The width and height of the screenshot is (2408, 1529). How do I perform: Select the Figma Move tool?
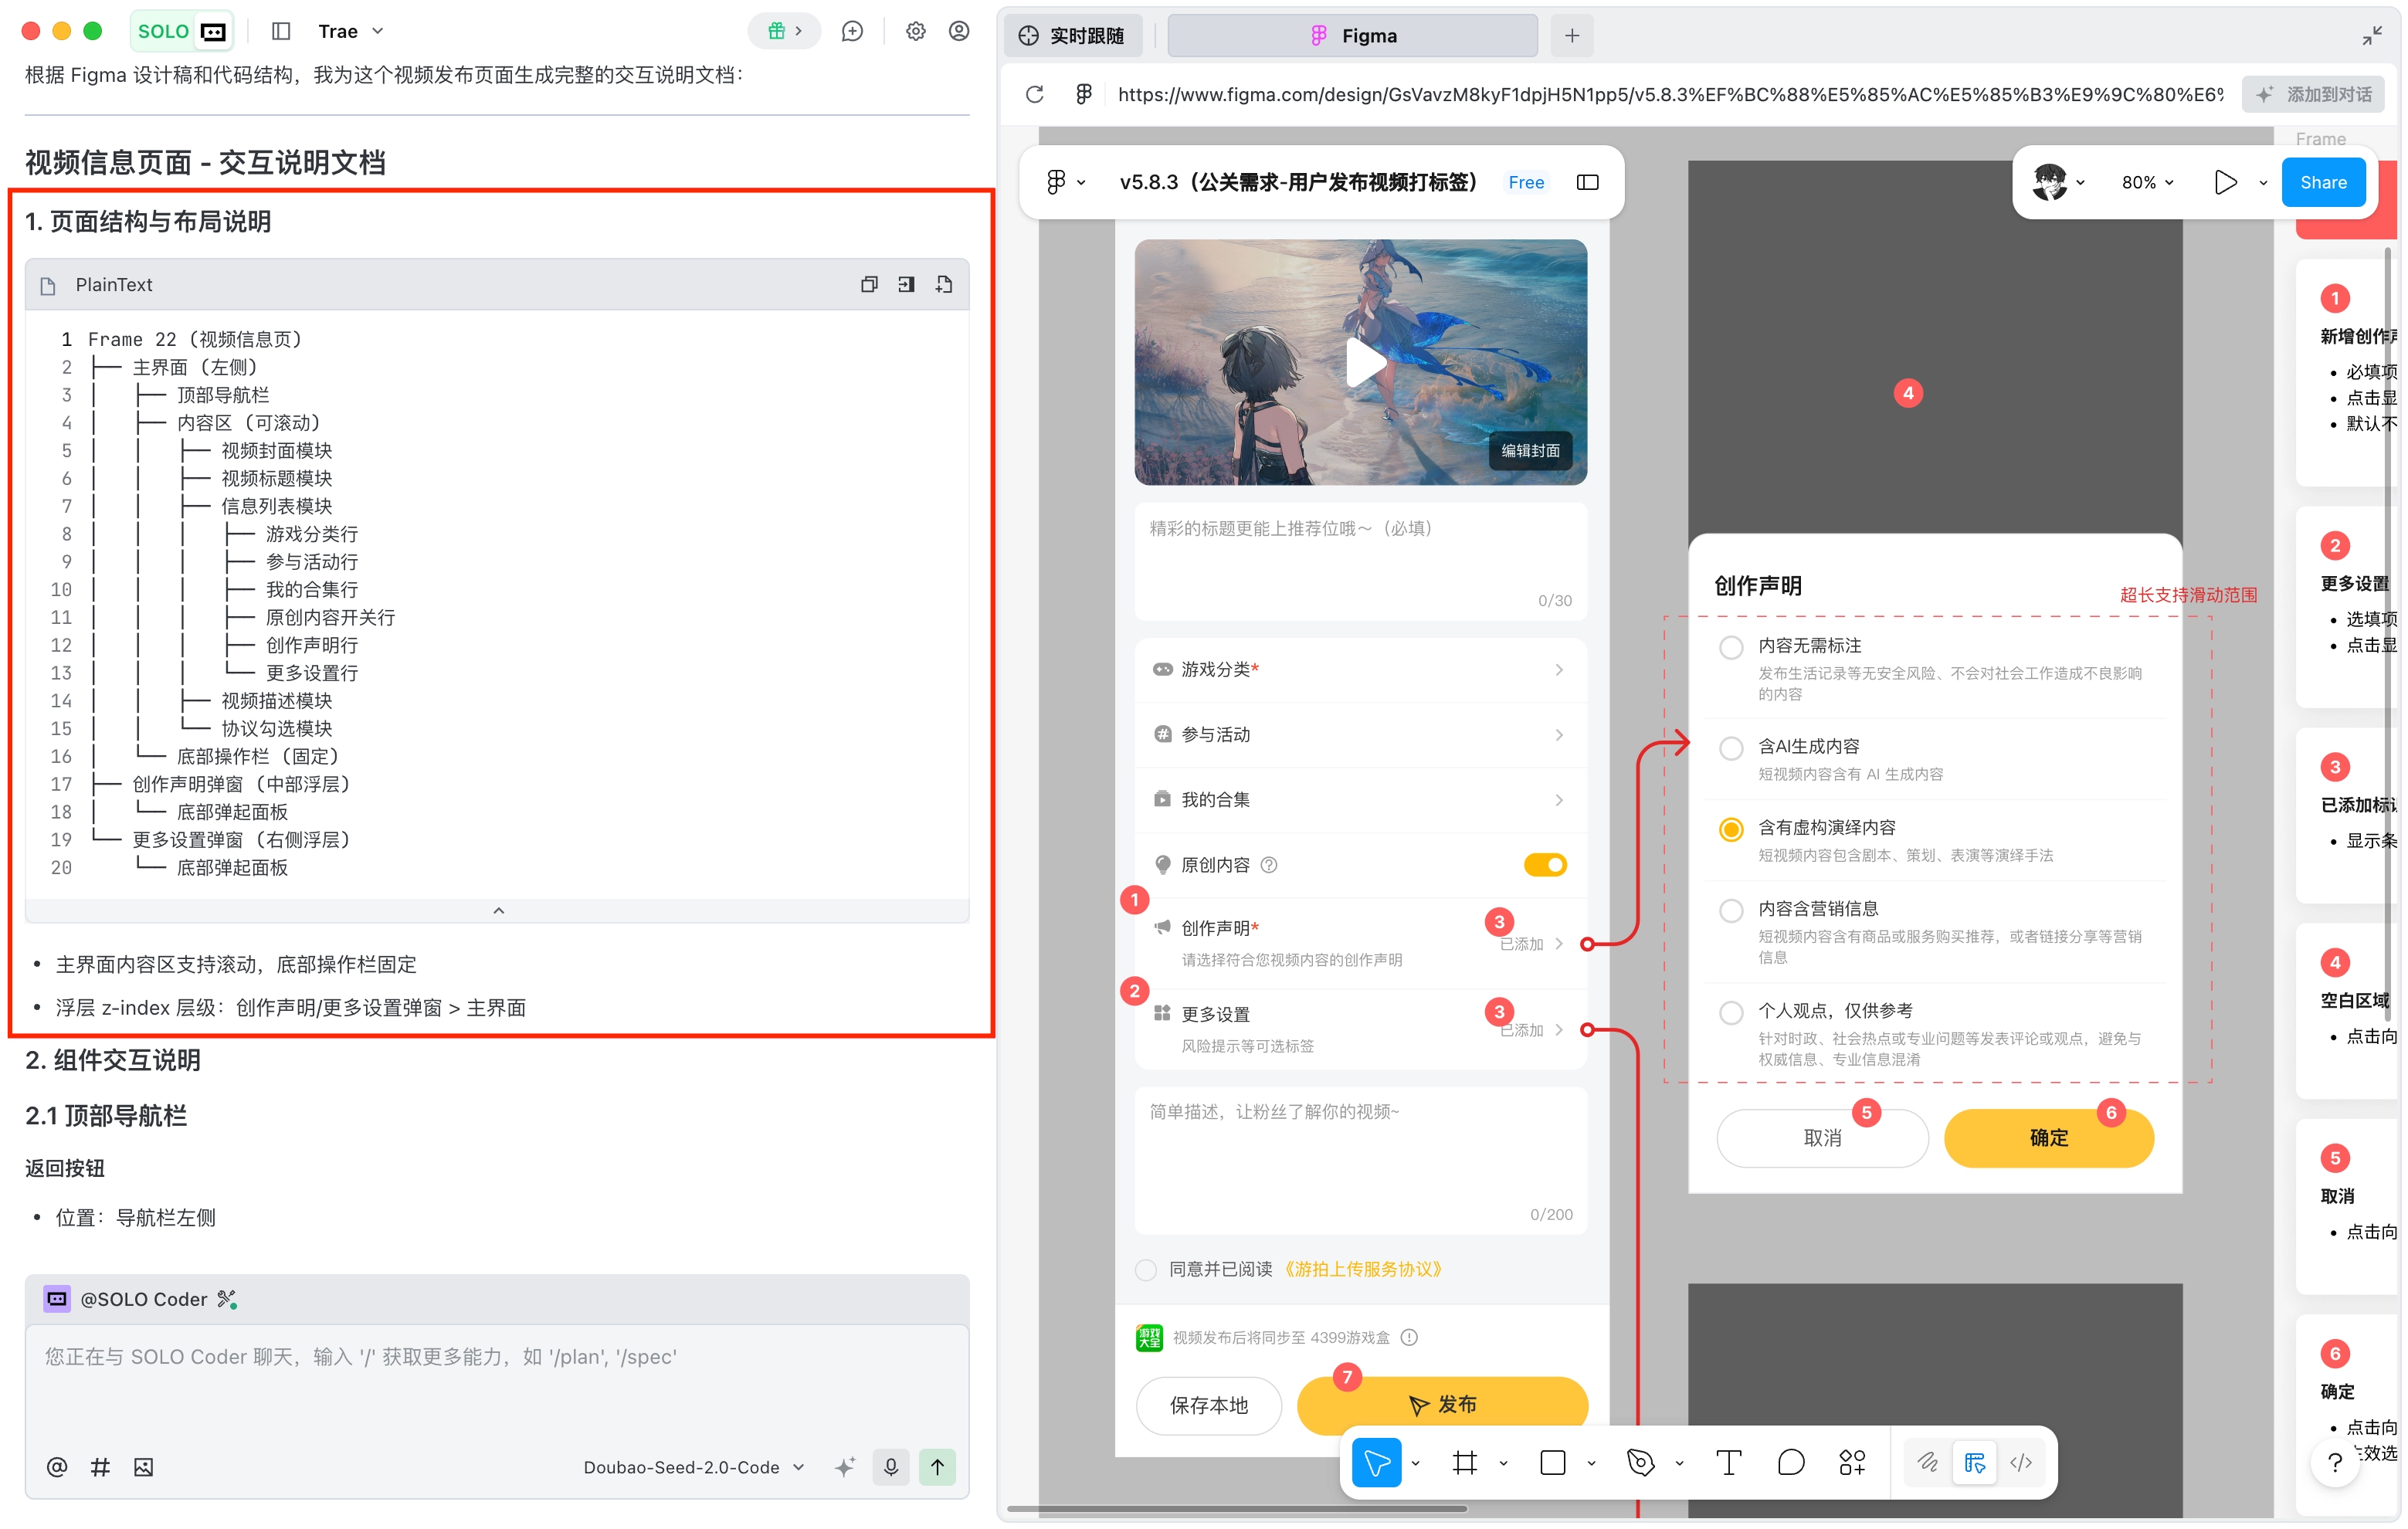1377,1463
